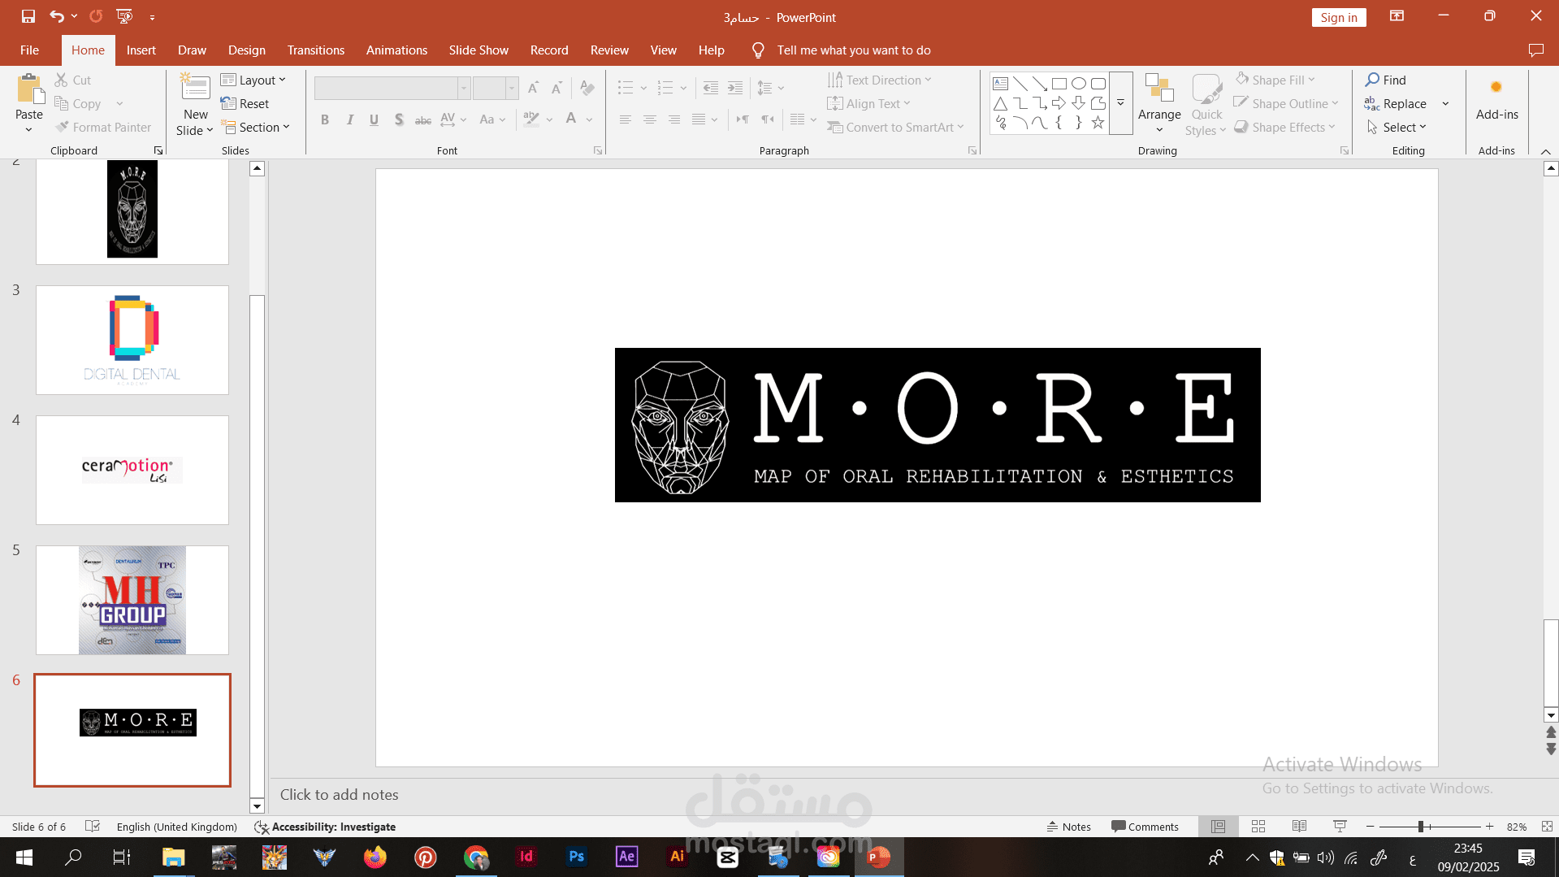Open Pinterest from the taskbar
Viewport: 1559px width, 877px height.
[x=426, y=857]
